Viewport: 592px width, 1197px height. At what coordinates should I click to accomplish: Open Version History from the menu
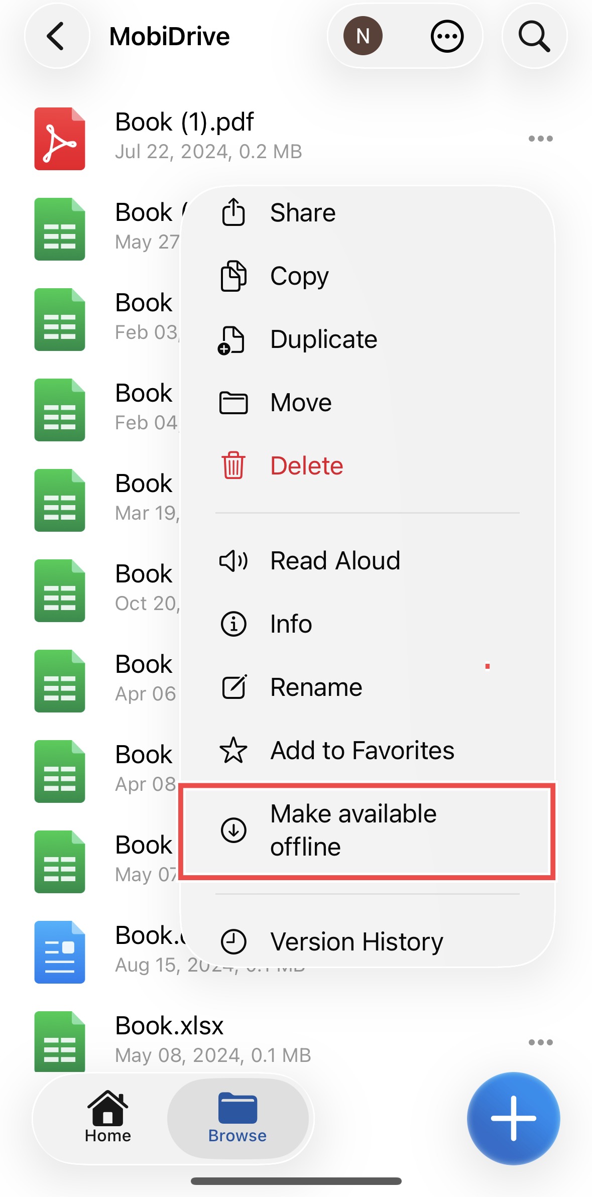368,941
